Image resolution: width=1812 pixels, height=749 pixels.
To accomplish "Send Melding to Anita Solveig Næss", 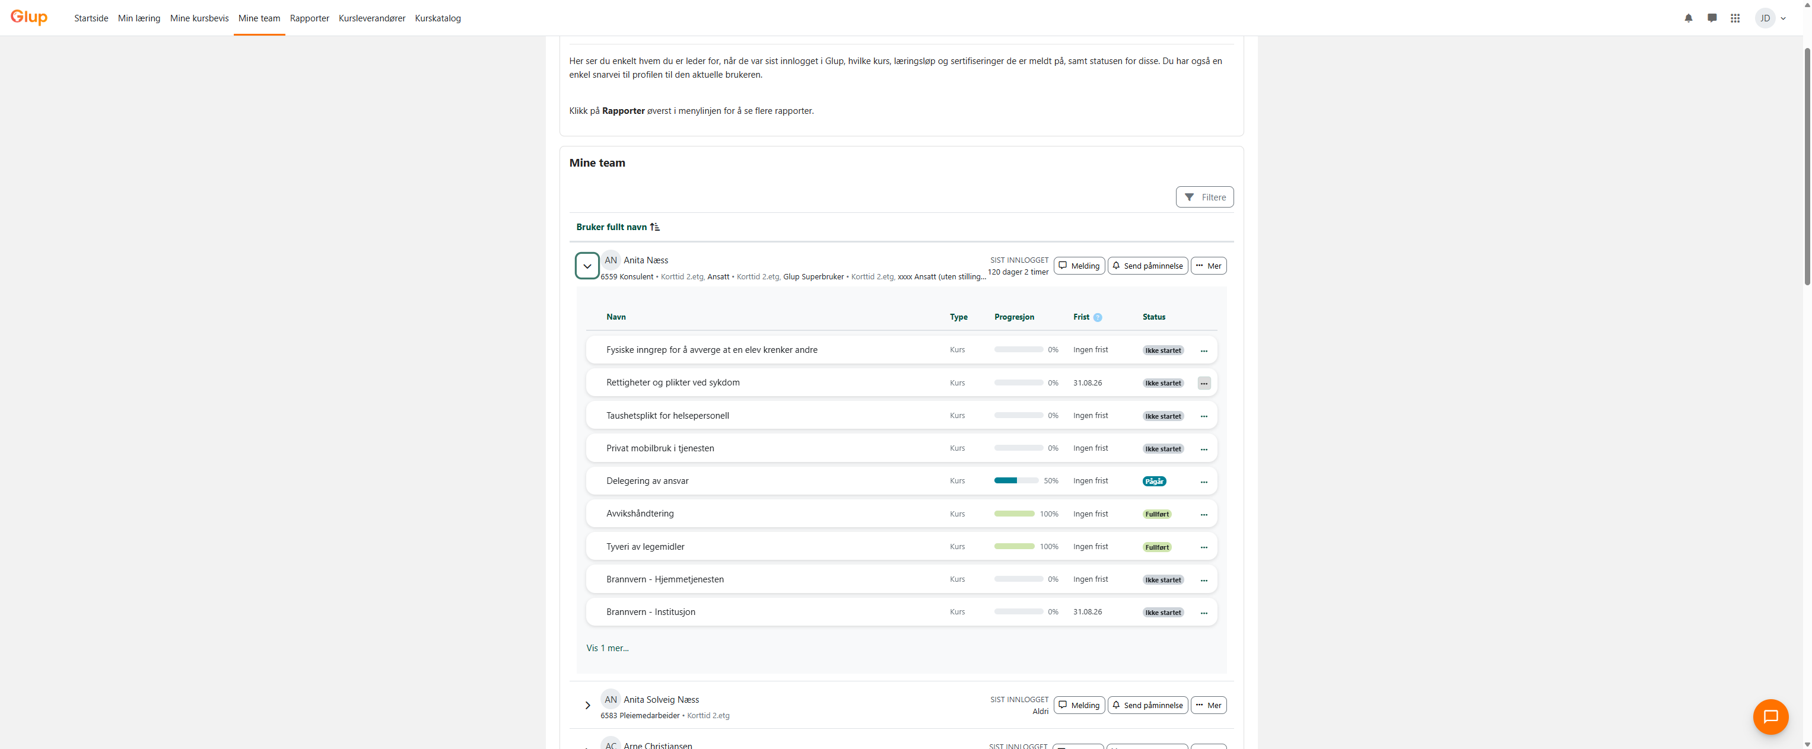I will point(1079,705).
